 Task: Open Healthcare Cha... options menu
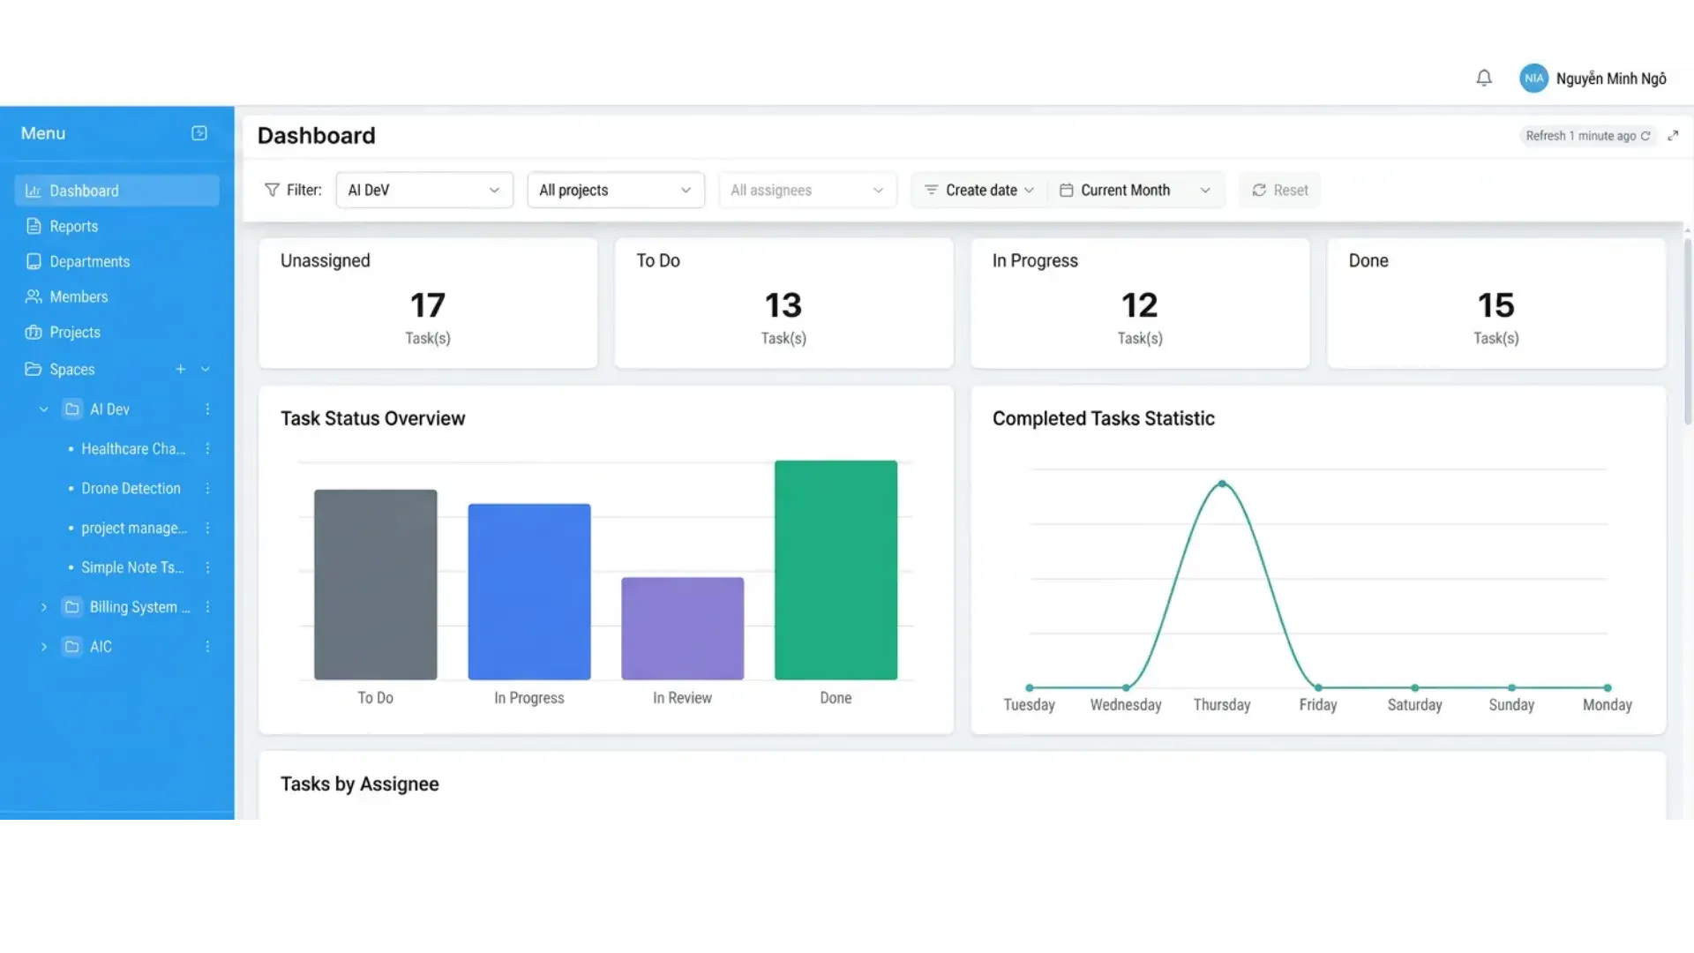pos(207,448)
